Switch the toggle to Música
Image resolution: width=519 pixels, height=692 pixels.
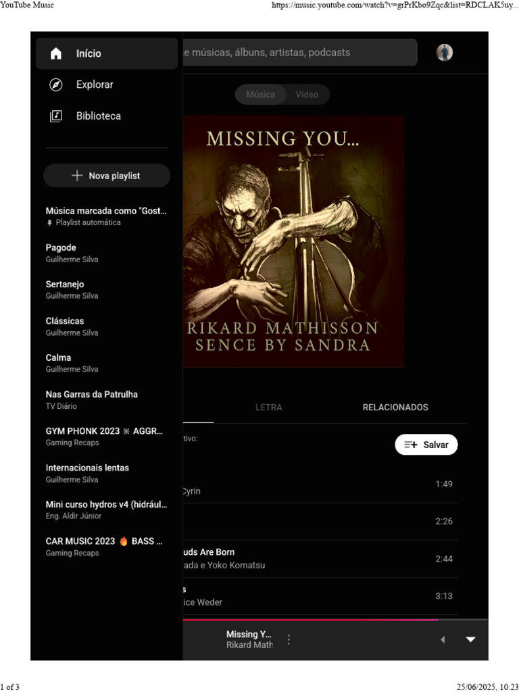click(260, 95)
